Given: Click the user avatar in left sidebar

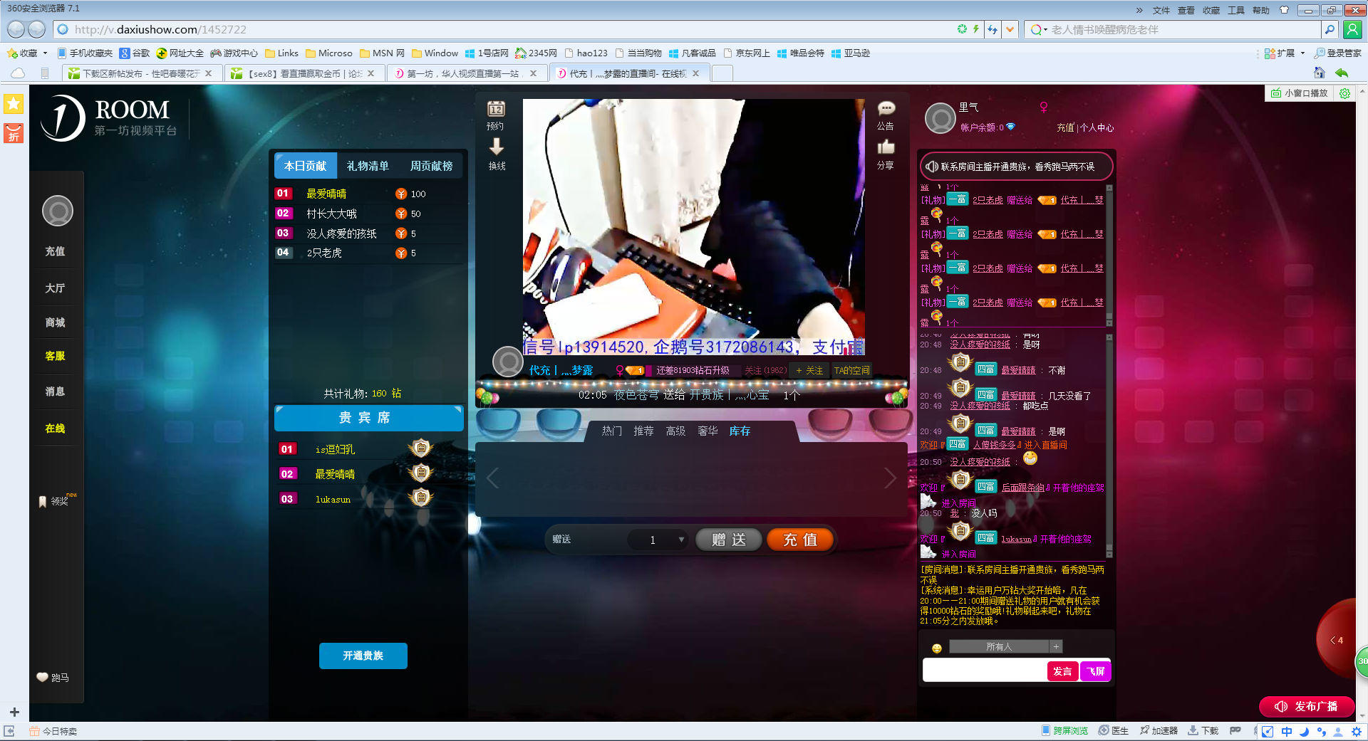Looking at the screenshot, I should (x=58, y=211).
